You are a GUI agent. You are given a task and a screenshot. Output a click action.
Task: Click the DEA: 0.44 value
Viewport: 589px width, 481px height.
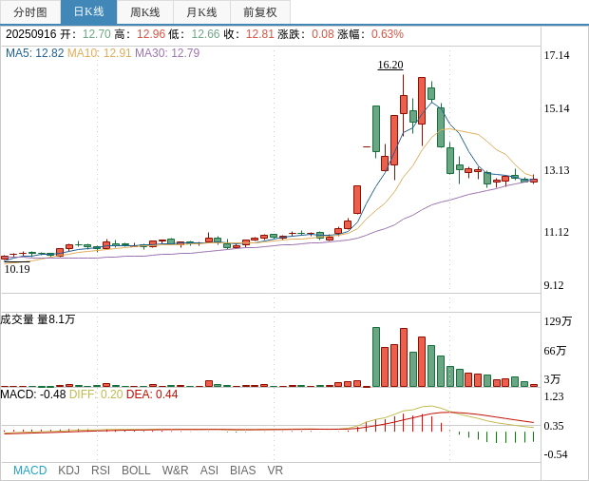click(152, 394)
